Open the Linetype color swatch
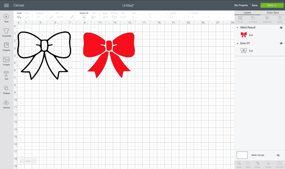 pyautogui.click(x=51, y=17)
